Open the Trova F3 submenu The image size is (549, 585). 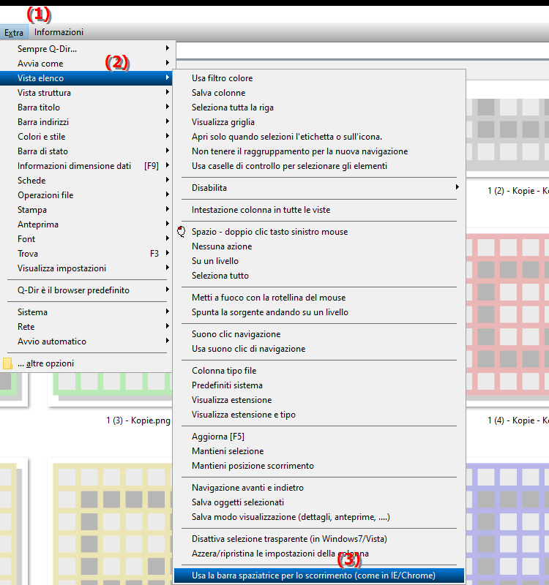pos(86,254)
